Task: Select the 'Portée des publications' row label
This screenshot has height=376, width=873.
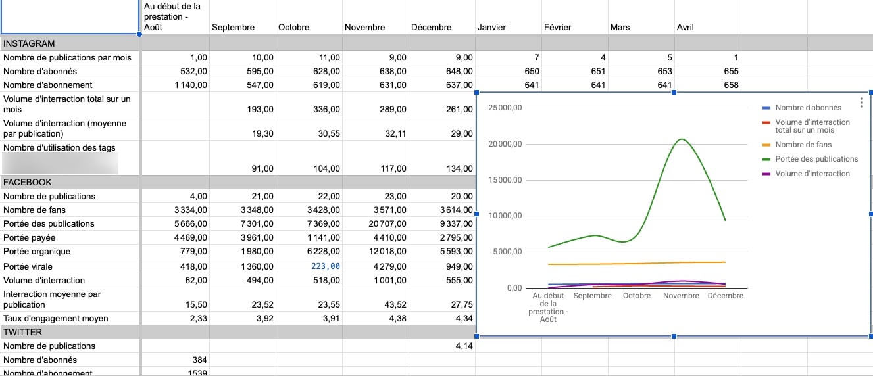Action: [x=70, y=223]
